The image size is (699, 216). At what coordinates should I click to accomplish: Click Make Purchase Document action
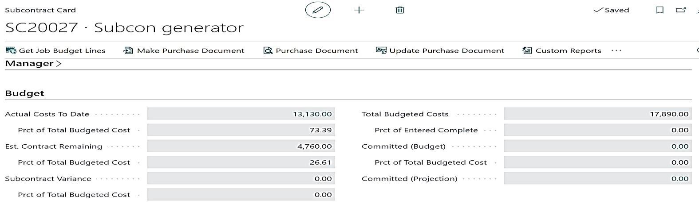tap(184, 50)
